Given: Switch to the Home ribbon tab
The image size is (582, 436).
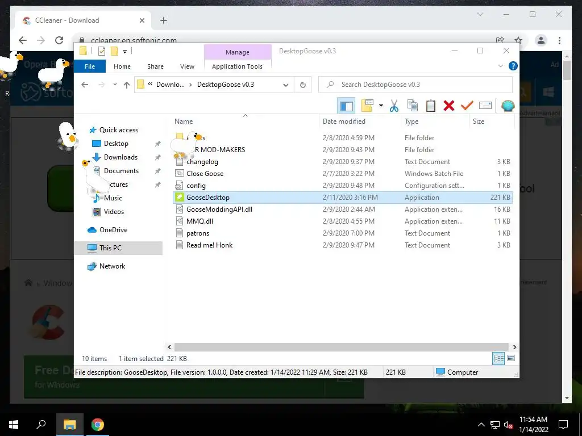Looking at the screenshot, I should [122, 66].
